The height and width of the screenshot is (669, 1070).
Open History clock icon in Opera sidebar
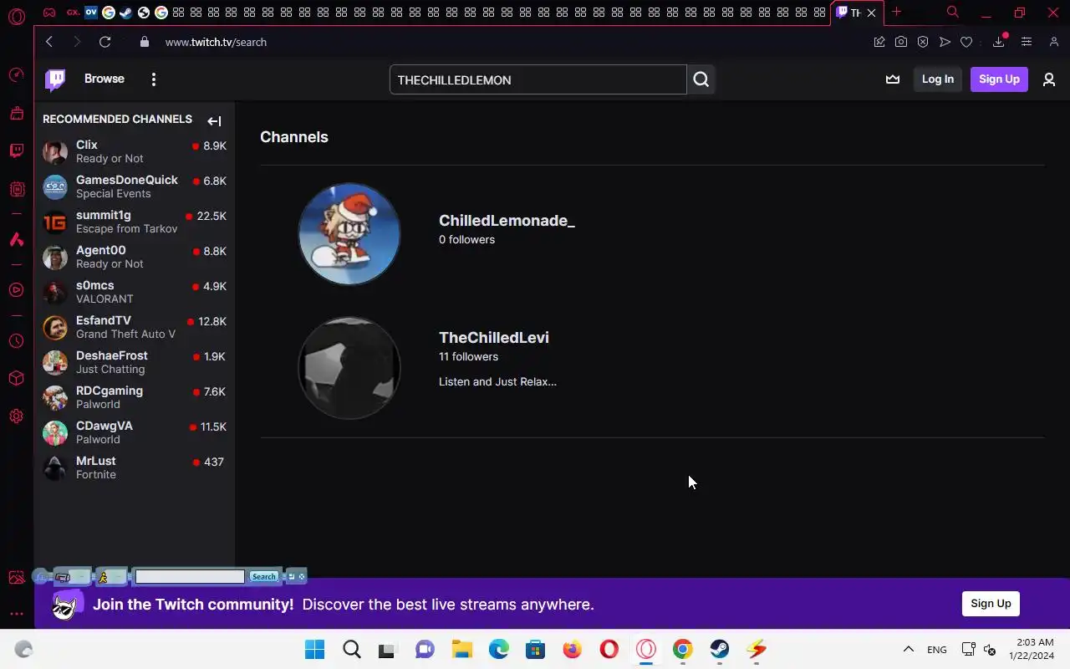[16, 341]
